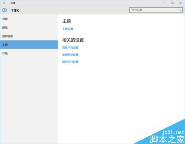Select the 主题 sidebar item
Viewport: 185px width, 144px height.
(x=29, y=45)
